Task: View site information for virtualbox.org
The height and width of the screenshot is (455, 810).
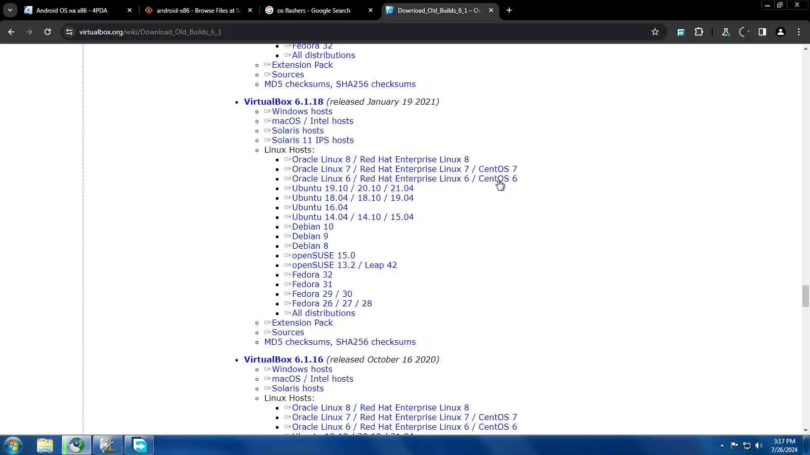Action: pyautogui.click(x=69, y=32)
